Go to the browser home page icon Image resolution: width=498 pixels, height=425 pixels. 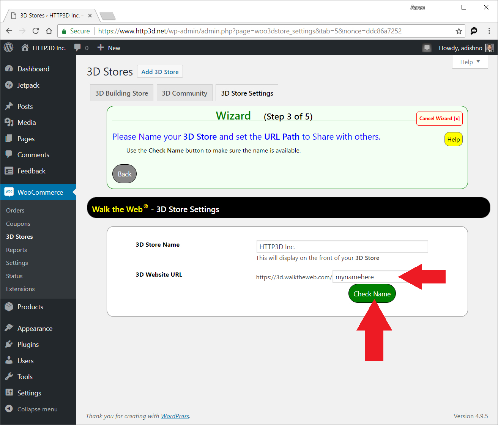49,31
